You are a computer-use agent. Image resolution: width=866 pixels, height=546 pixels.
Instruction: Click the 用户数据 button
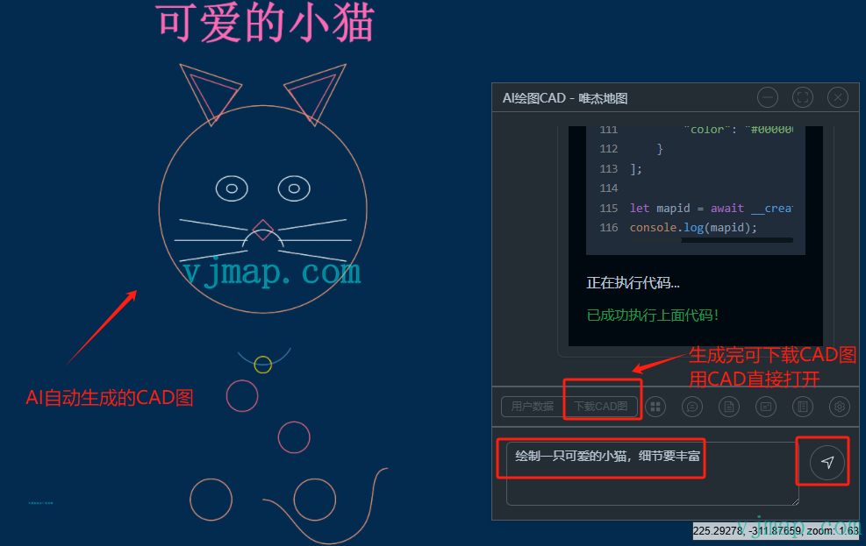tap(533, 407)
